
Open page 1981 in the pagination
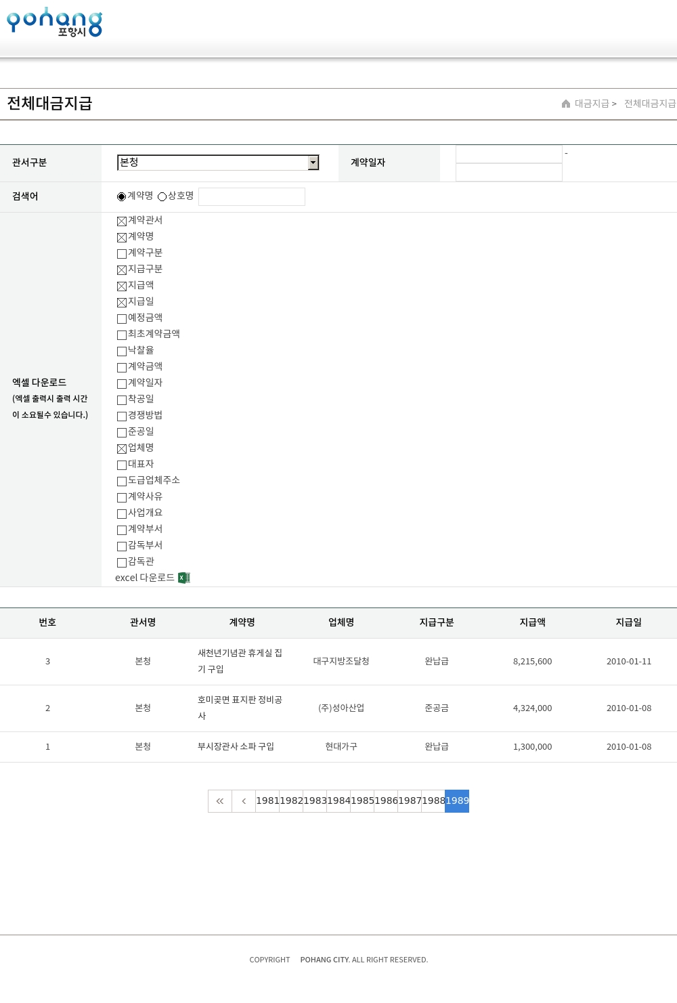tap(267, 801)
